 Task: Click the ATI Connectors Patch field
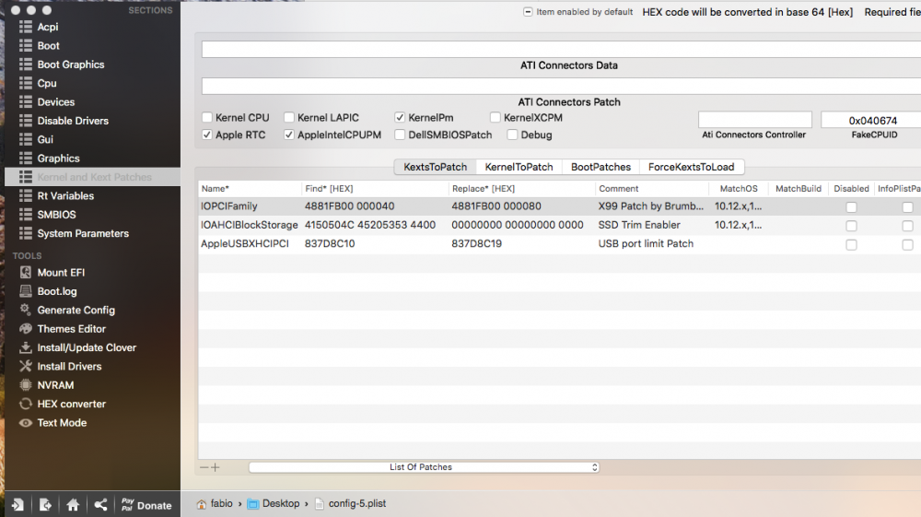pyautogui.click(x=561, y=86)
